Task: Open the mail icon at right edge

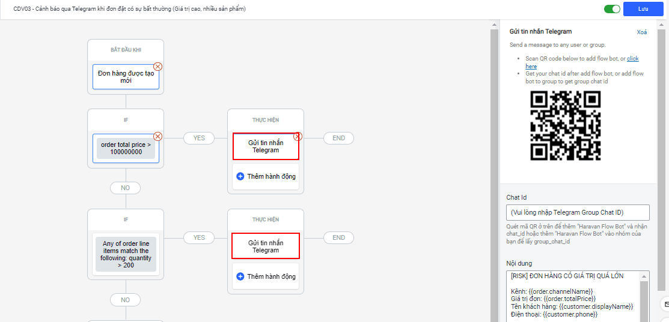Action: (x=665, y=304)
